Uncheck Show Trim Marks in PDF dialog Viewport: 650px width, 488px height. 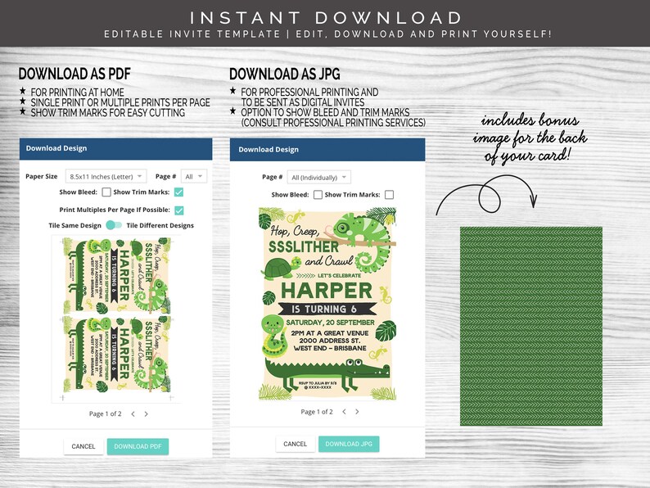coord(178,192)
